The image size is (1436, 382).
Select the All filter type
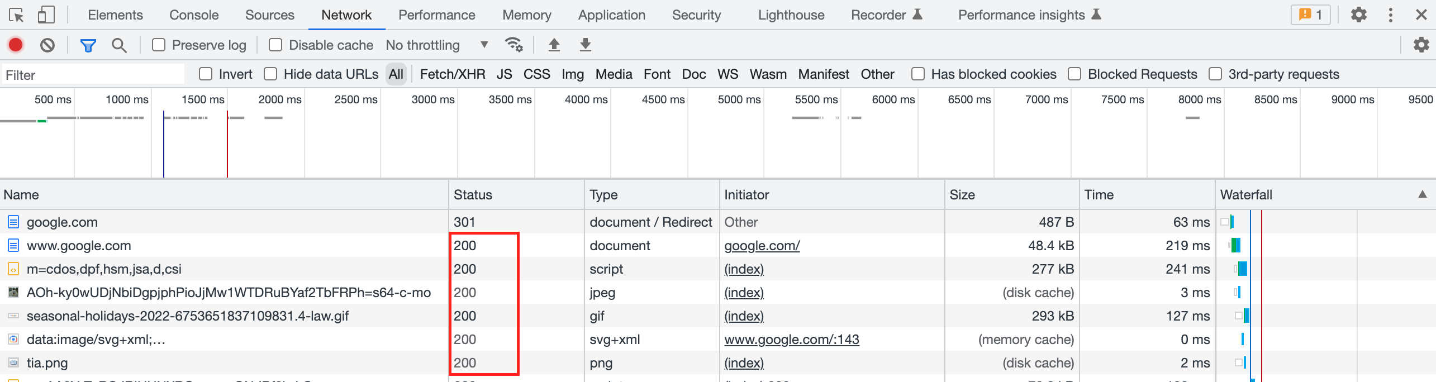pos(396,74)
